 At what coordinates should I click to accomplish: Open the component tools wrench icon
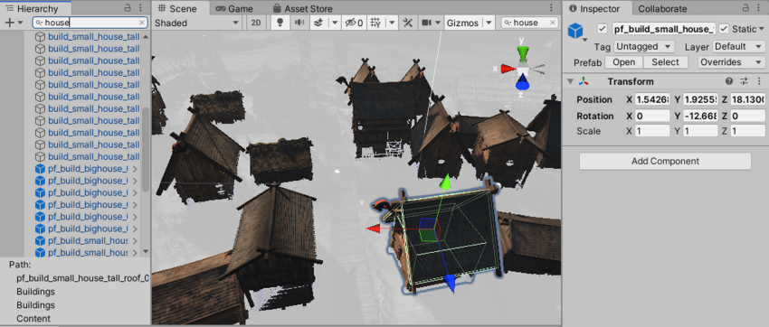click(407, 23)
